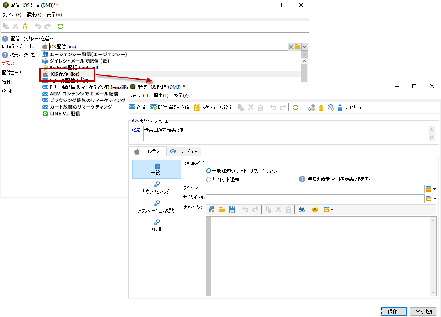Switch to the Preview (プレビュー) tab

[x=184, y=152]
